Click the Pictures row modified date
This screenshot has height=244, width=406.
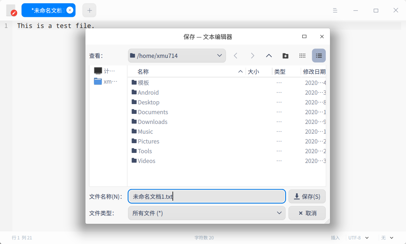point(315,141)
